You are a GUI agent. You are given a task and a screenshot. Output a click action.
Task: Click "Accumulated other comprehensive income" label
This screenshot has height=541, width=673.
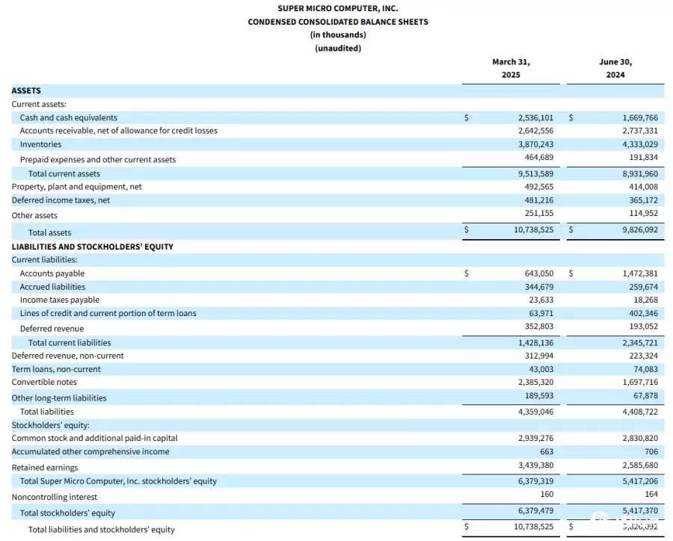click(x=90, y=451)
